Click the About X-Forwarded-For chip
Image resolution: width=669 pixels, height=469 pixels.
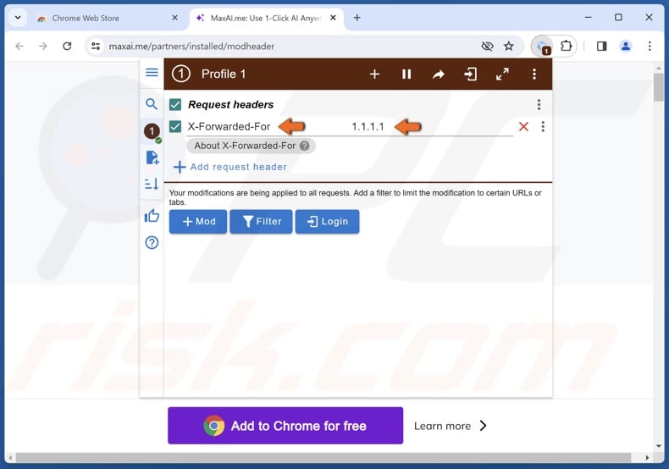pos(251,146)
